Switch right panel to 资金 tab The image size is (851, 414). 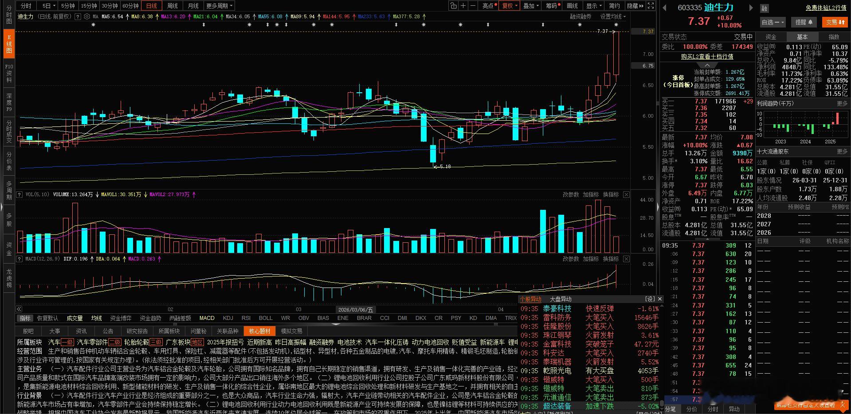pos(771,37)
